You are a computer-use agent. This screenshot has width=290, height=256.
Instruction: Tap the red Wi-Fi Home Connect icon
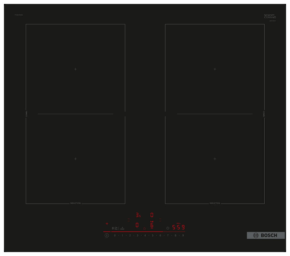click(107, 224)
